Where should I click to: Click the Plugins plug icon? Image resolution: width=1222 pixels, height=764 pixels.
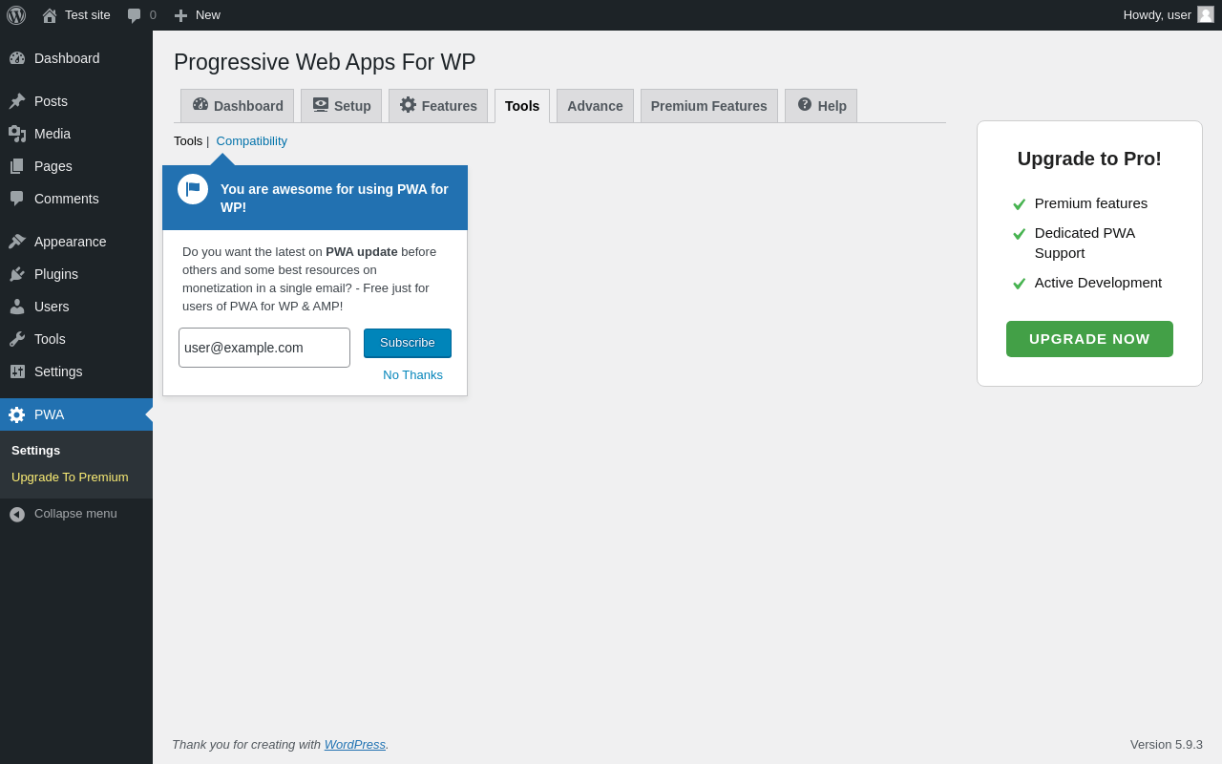pyautogui.click(x=17, y=274)
